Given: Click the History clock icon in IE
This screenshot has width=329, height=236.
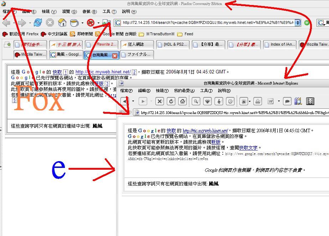Looking at the screenshot, I should pos(230,101).
